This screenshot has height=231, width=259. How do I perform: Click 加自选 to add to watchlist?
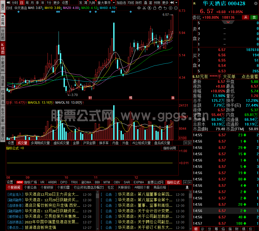[121, 3]
